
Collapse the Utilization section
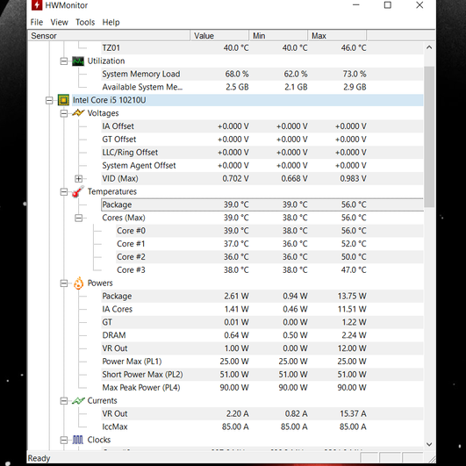tap(64, 61)
